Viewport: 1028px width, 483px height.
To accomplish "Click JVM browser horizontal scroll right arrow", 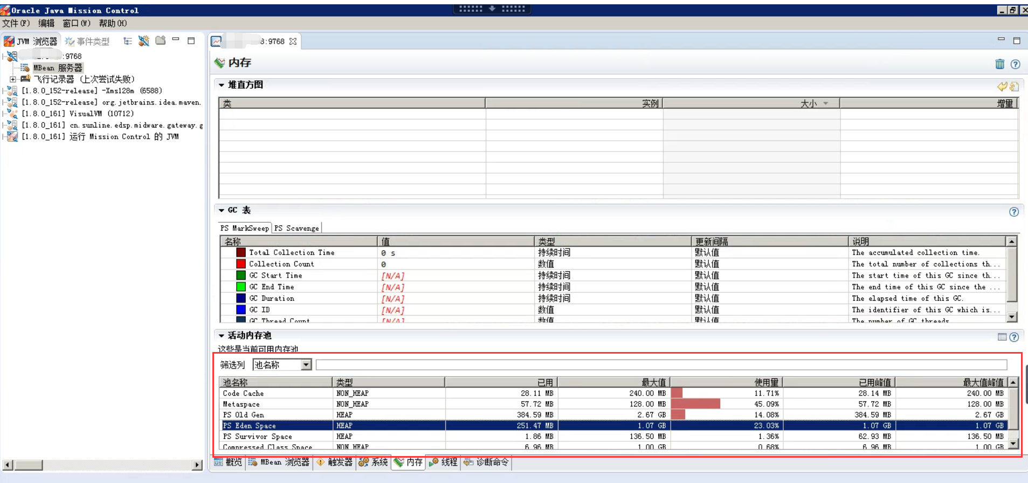I will point(197,465).
